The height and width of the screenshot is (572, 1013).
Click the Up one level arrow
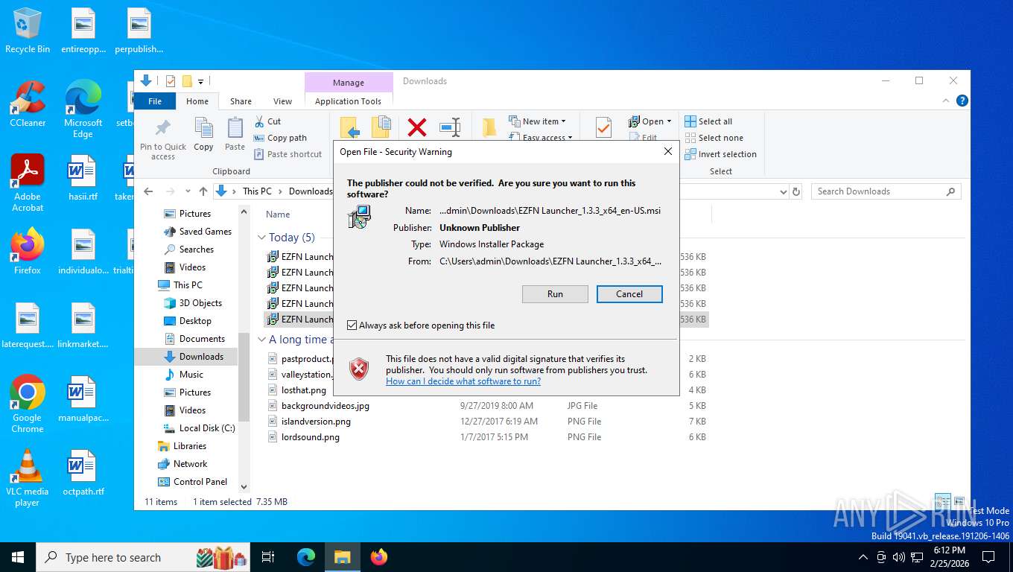click(203, 191)
